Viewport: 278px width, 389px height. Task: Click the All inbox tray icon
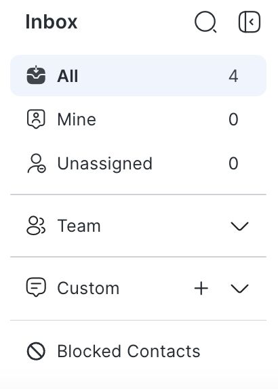point(36,76)
